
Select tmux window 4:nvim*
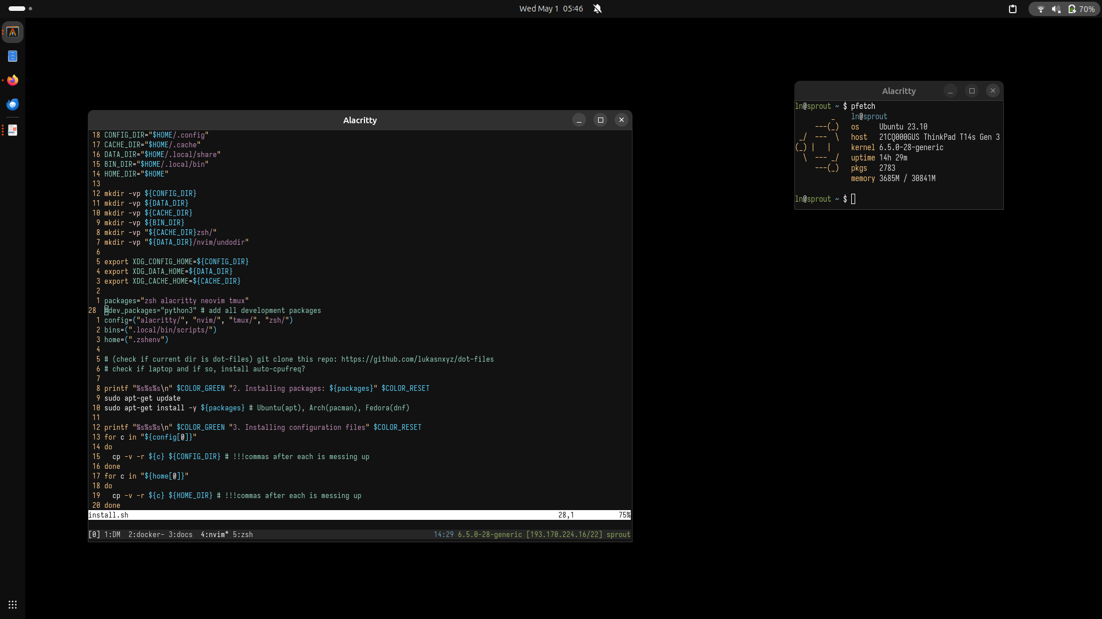click(215, 534)
